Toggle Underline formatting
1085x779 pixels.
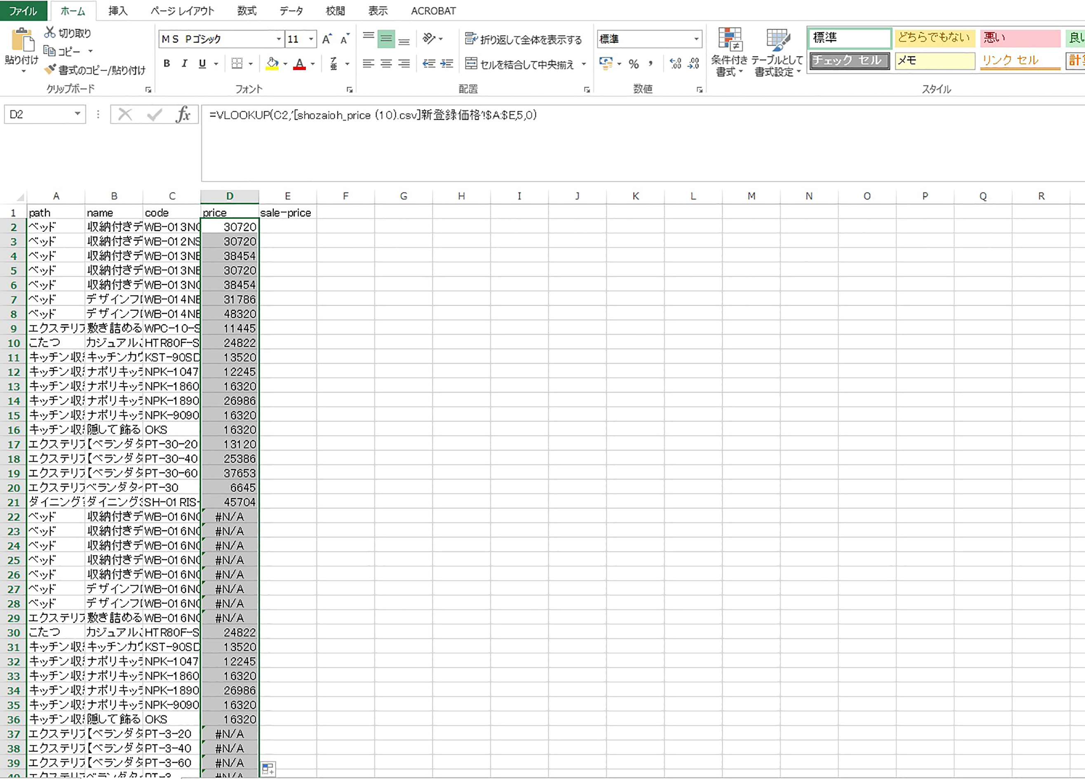tap(202, 63)
